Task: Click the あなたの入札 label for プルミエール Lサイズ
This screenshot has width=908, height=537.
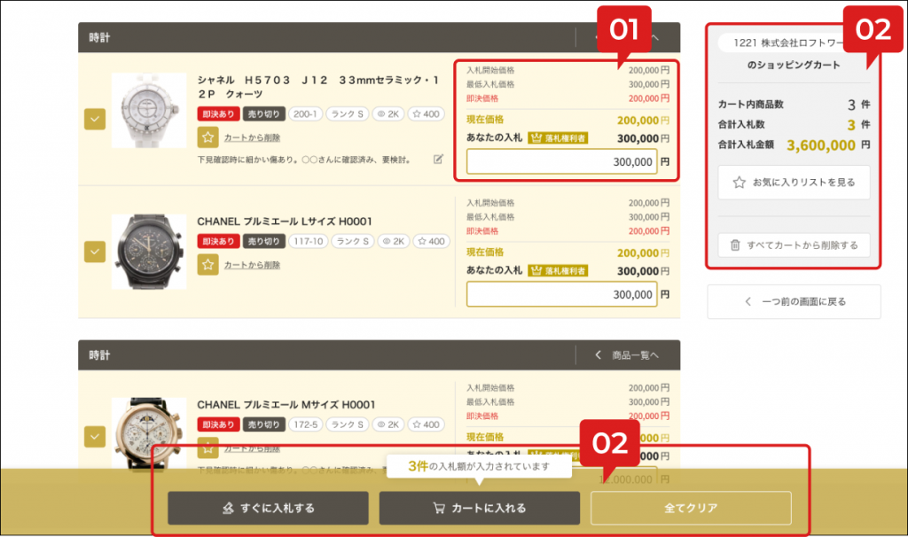Action: coord(495,271)
